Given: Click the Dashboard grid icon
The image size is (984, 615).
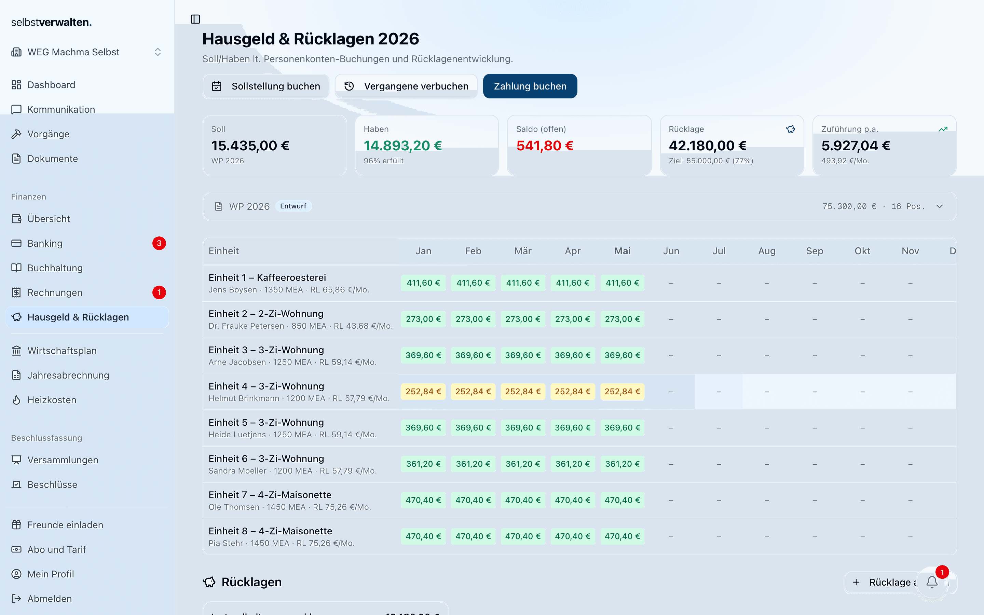Looking at the screenshot, I should [x=16, y=85].
